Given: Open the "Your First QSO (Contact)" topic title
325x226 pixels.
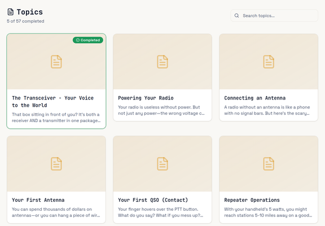Looking at the screenshot, I should pos(153,200).
